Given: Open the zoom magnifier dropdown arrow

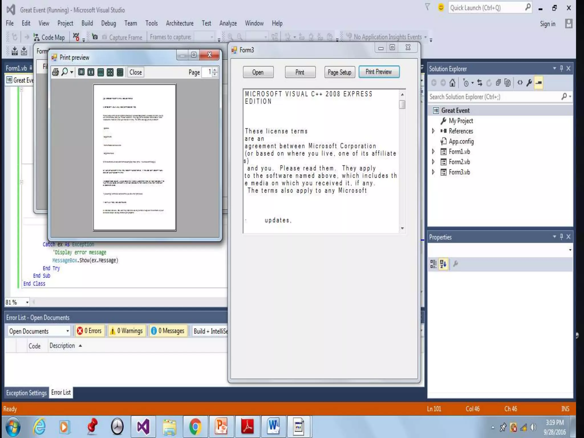Looking at the screenshot, I should tap(72, 72).
